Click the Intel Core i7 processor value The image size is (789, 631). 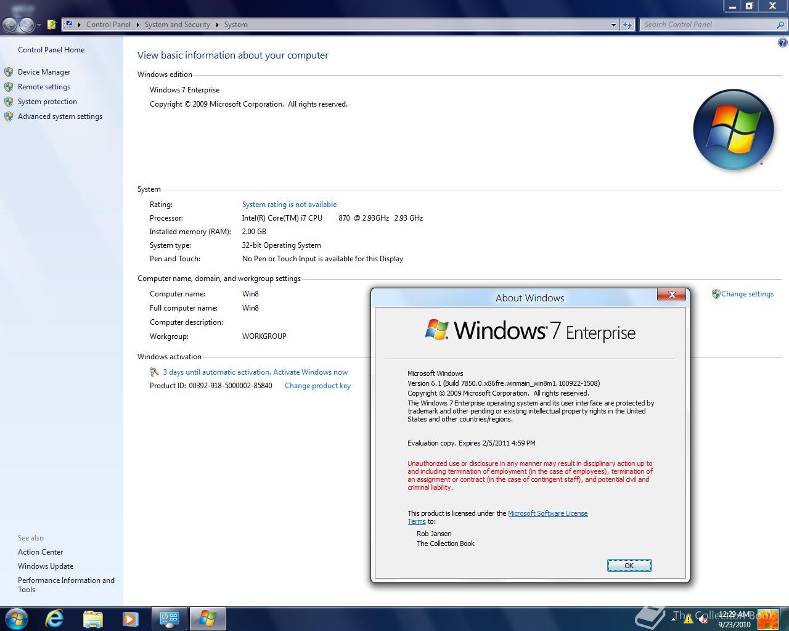(x=332, y=218)
